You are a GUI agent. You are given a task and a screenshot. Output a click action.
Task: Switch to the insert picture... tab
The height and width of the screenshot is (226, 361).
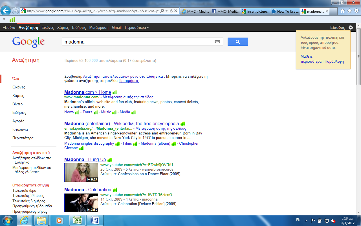click(255, 12)
